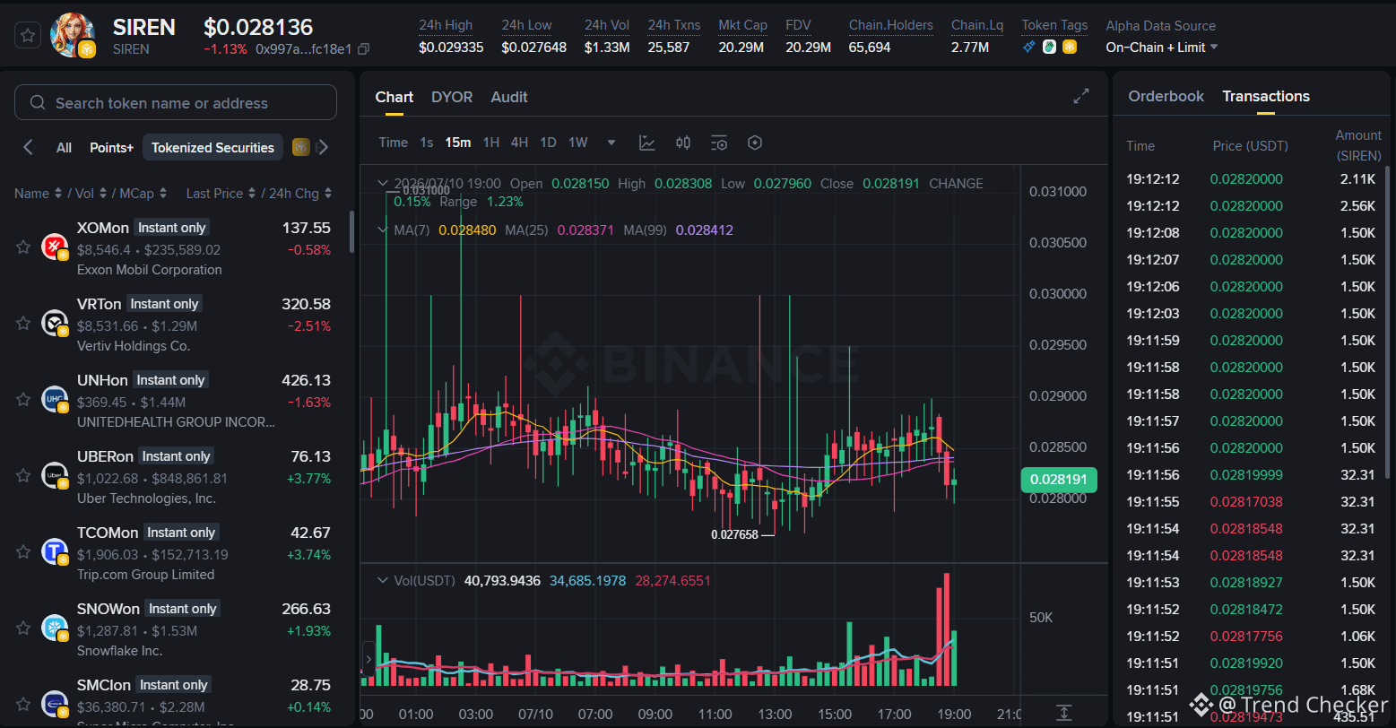Image resolution: width=1396 pixels, height=728 pixels.
Task: Open the SNOWon token logo
Action: tap(55, 628)
